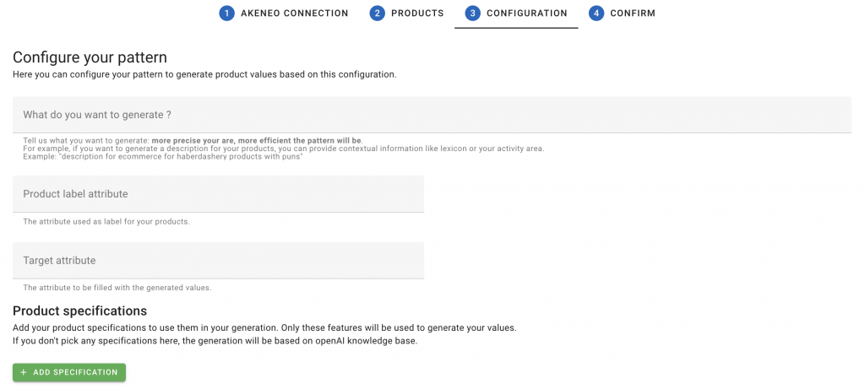Click the step 4 number circle

click(596, 14)
